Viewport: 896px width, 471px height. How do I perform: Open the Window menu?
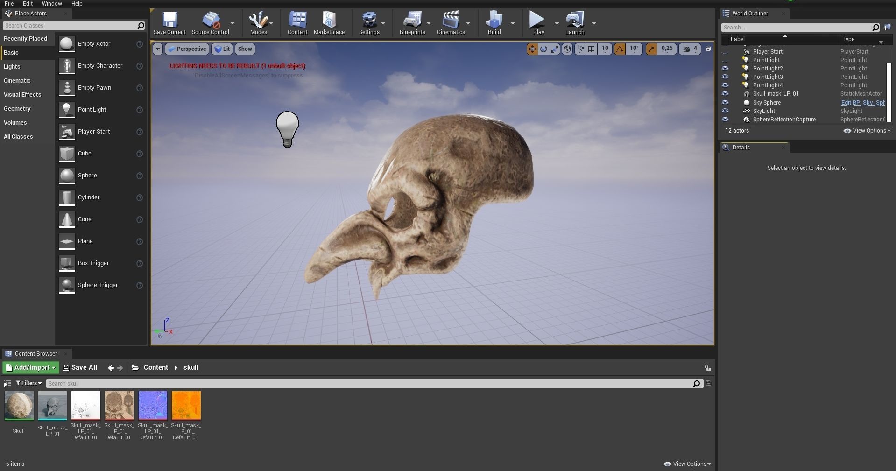52,4
